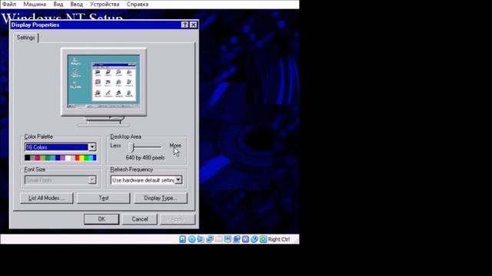Click the 'More' label of Desktop Area
Screen dimensions: 492x276
click(175, 146)
